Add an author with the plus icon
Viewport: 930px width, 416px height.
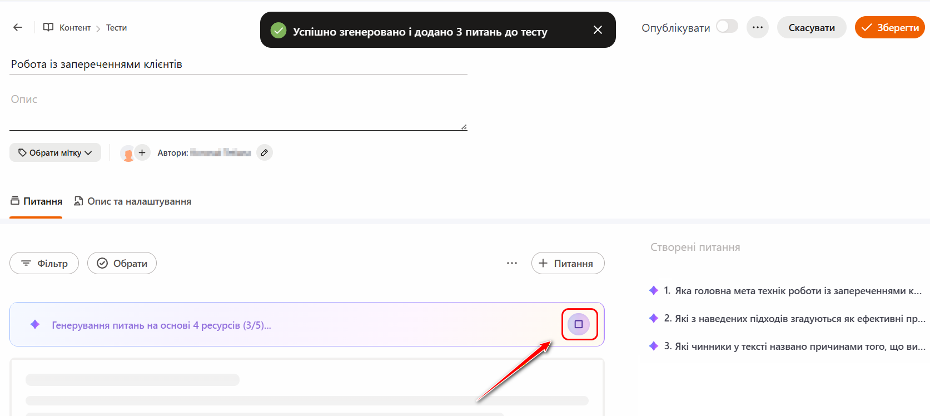coord(142,152)
